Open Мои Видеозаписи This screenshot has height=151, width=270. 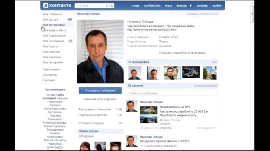[54, 30]
